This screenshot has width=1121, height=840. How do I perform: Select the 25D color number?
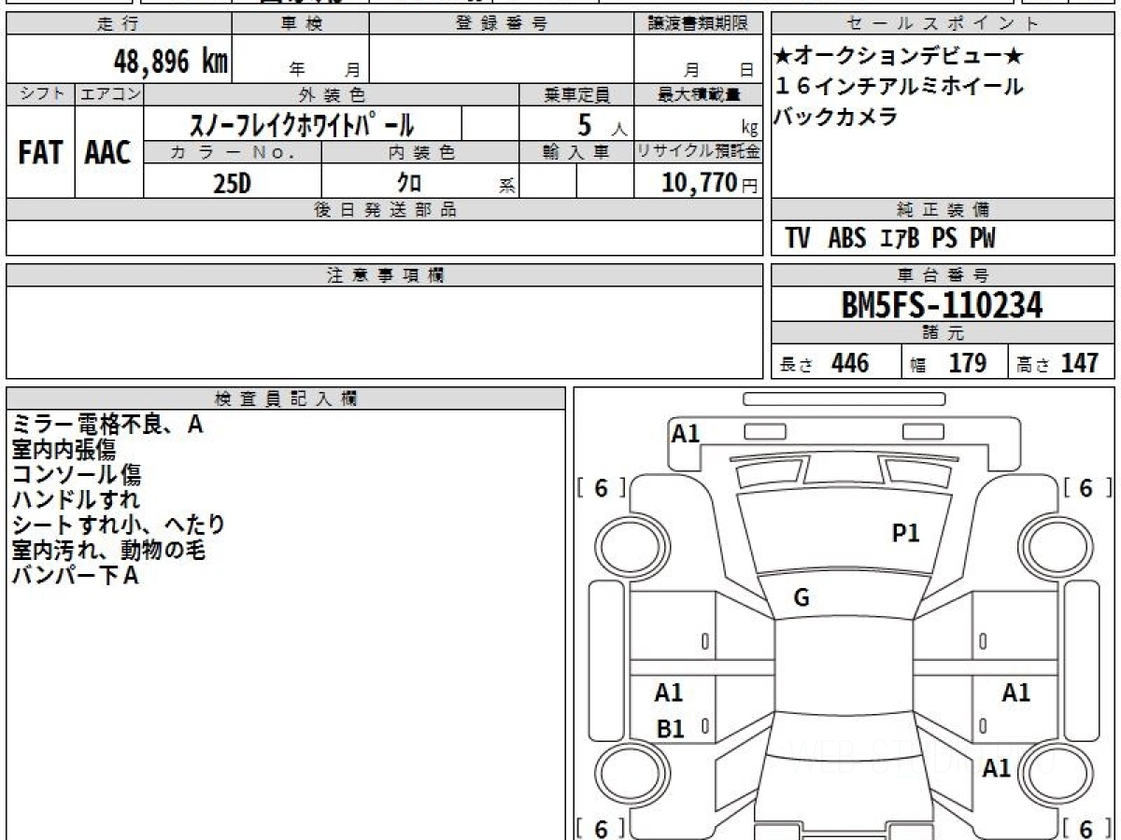point(233,183)
